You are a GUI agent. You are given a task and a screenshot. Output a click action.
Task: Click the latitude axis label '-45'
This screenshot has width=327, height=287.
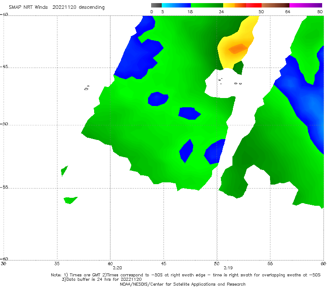[x=4, y=67]
